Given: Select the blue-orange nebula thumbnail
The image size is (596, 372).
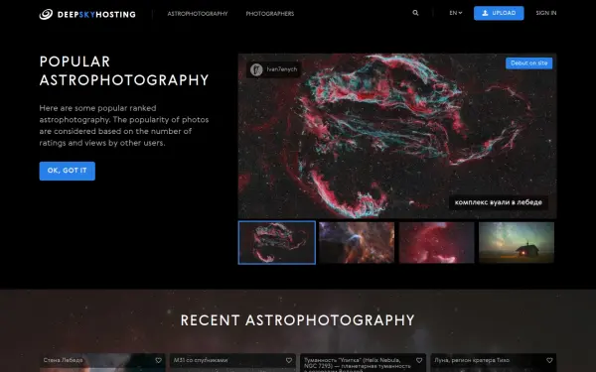Looking at the screenshot, I should pos(357,243).
